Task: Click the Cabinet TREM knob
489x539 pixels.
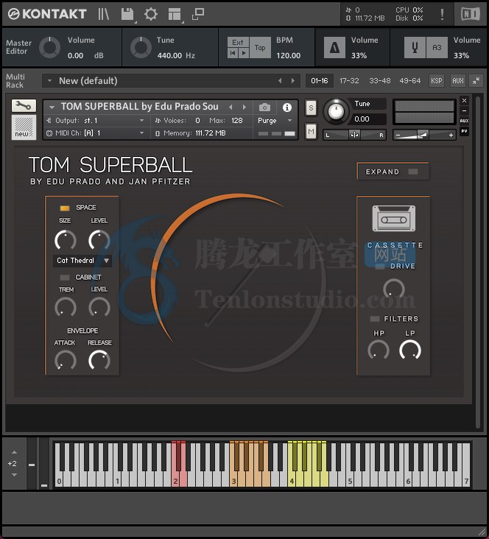Action: 66,307
